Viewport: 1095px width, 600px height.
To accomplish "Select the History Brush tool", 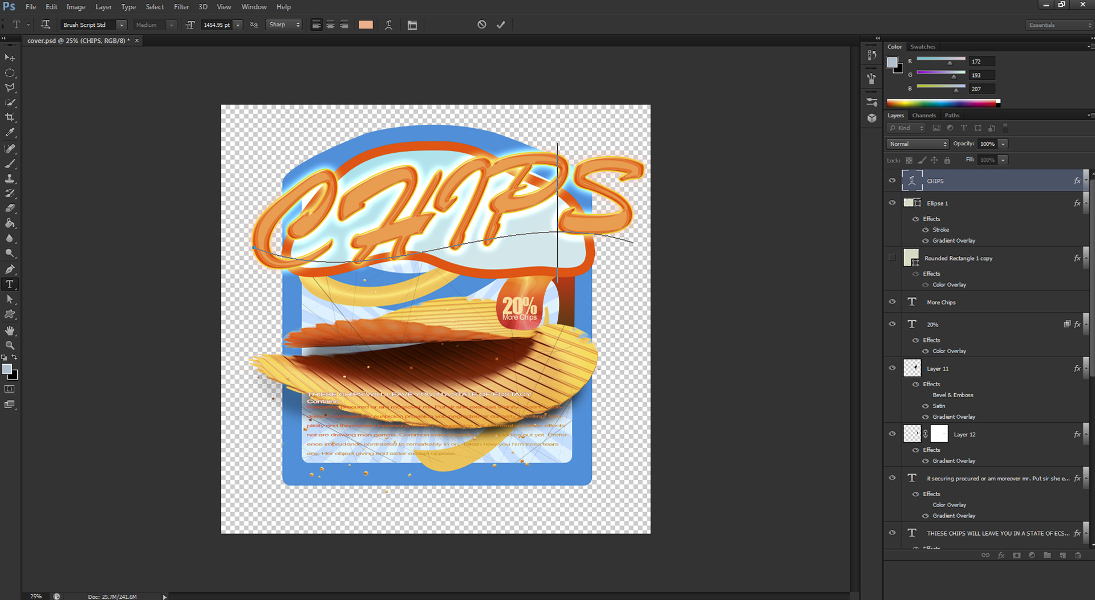I will click(x=10, y=193).
